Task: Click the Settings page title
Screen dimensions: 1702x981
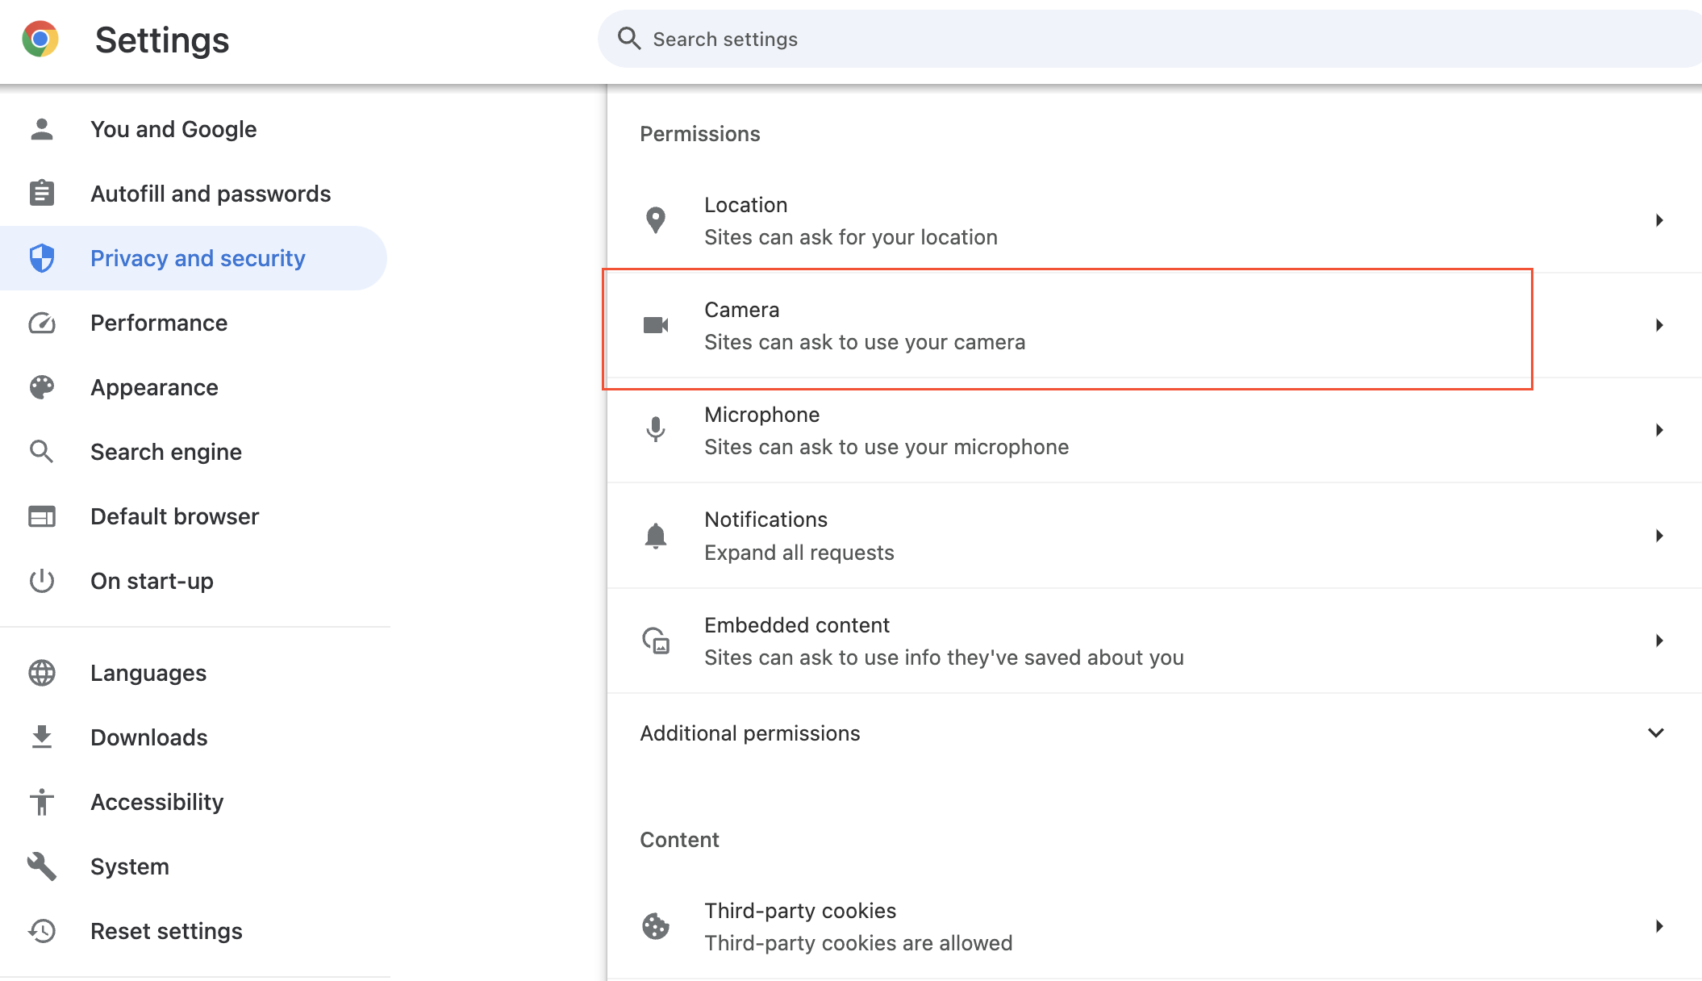Action: [162, 40]
